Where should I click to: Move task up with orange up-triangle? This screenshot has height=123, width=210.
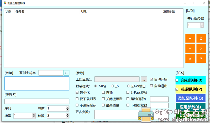tap(190, 58)
